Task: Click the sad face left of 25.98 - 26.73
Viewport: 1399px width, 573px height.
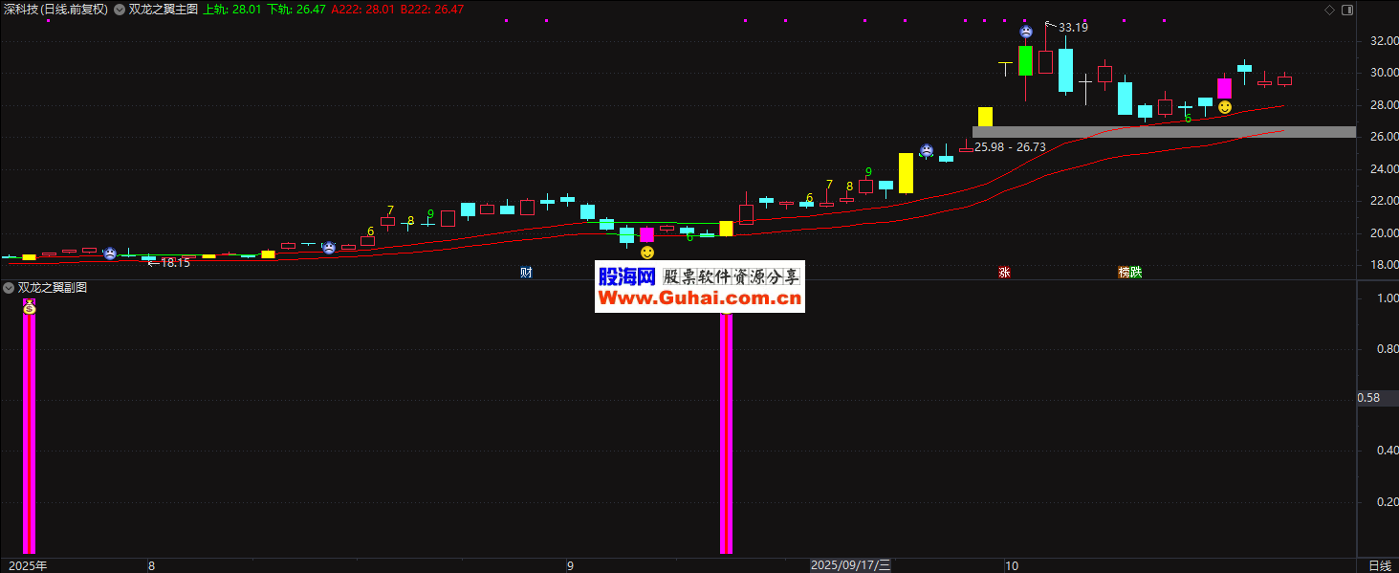Action: click(x=927, y=150)
